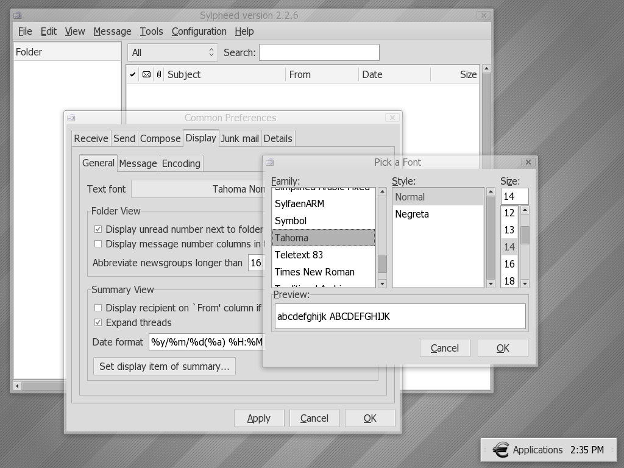This screenshot has height=468, width=624.
Task: Open the Message sub-tab
Action: tap(138, 163)
